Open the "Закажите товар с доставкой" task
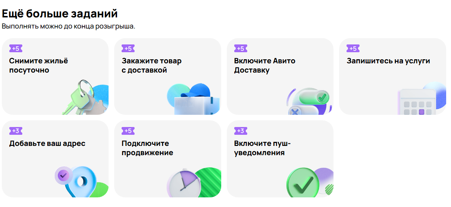451x207 pixels. 168,76
